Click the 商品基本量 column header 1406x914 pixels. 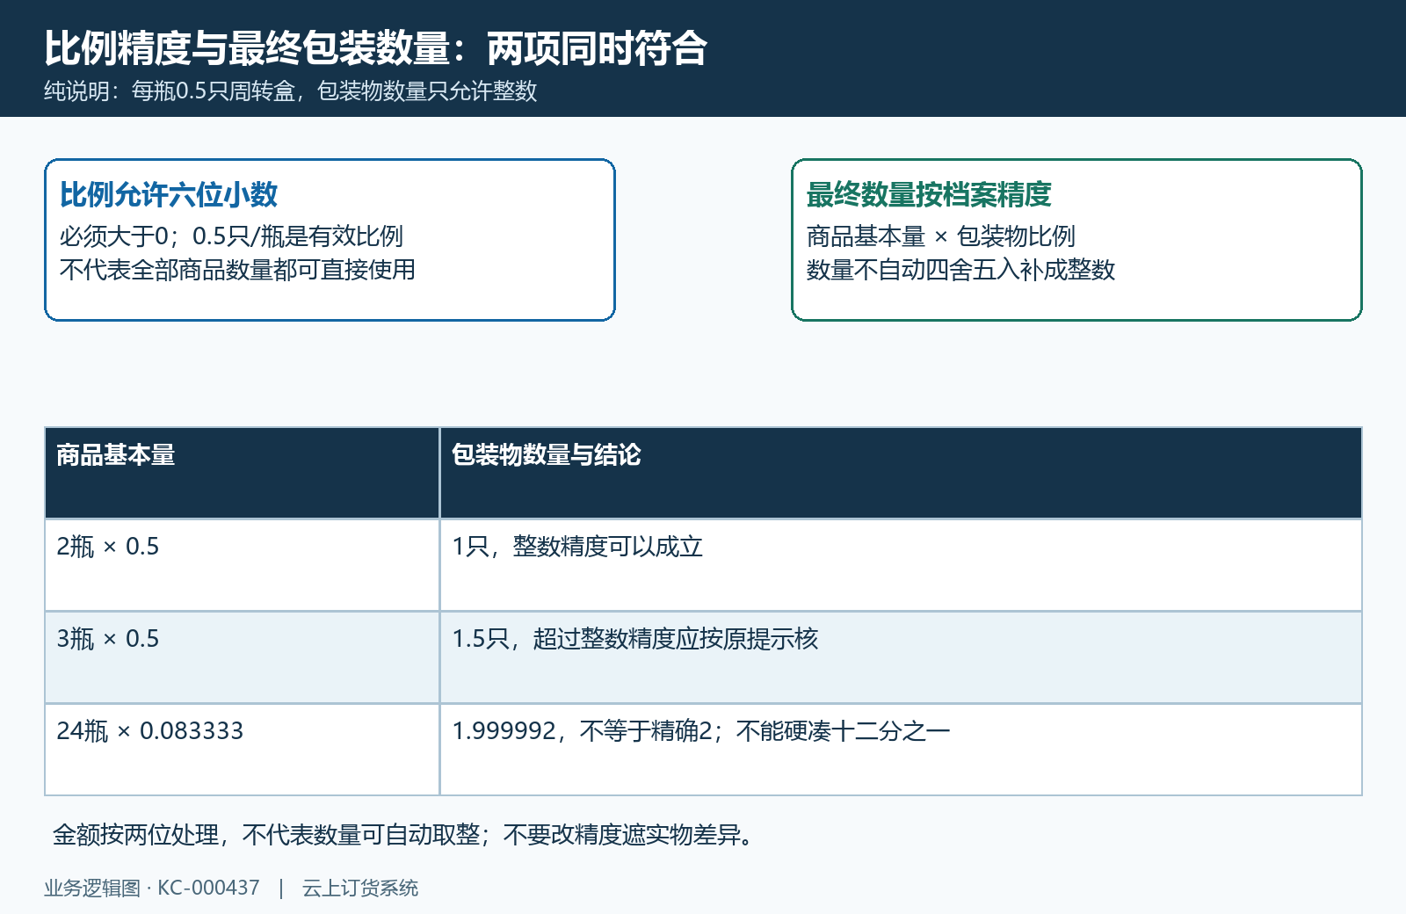[x=242, y=473]
